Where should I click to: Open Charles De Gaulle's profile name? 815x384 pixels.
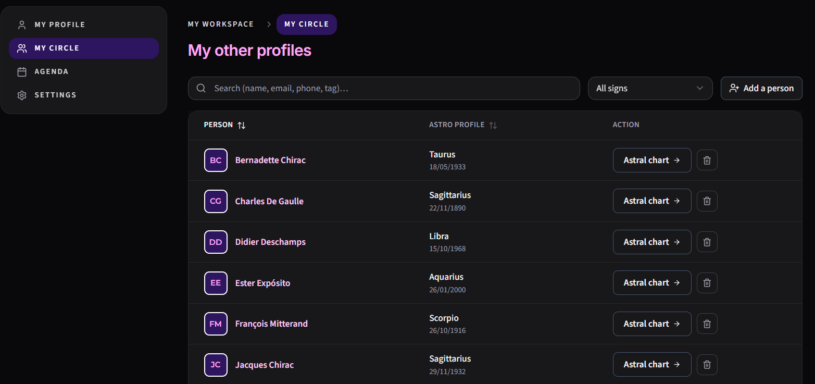tap(269, 201)
